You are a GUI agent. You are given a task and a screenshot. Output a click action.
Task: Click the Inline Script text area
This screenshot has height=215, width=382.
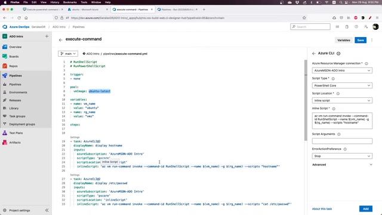coord(342,121)
